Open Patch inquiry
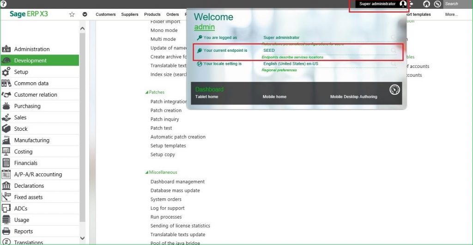Image resolution: width=473 pixels, height=245 pixels. (165, 119)
